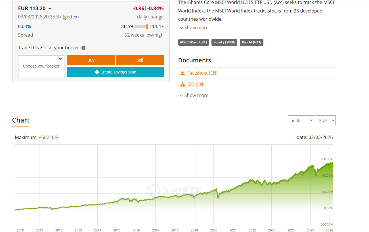The width and height of the screenshot is (369, 232).
Task: Select the 'EUR 113.20' price text
Action: 32,9
